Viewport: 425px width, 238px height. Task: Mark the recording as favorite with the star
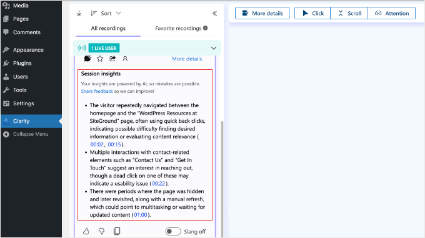(100, 59)
